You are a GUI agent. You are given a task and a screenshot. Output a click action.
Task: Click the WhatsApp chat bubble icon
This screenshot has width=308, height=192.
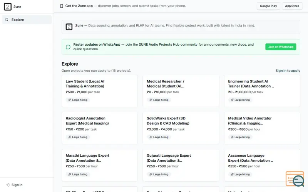pos(68,47)
